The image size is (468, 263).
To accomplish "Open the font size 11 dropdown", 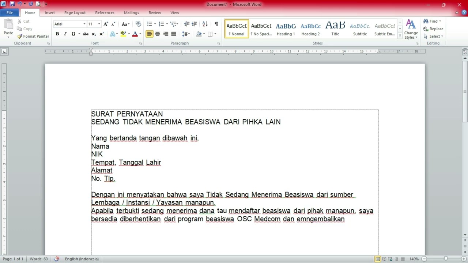I will click(x=99, y=24).
